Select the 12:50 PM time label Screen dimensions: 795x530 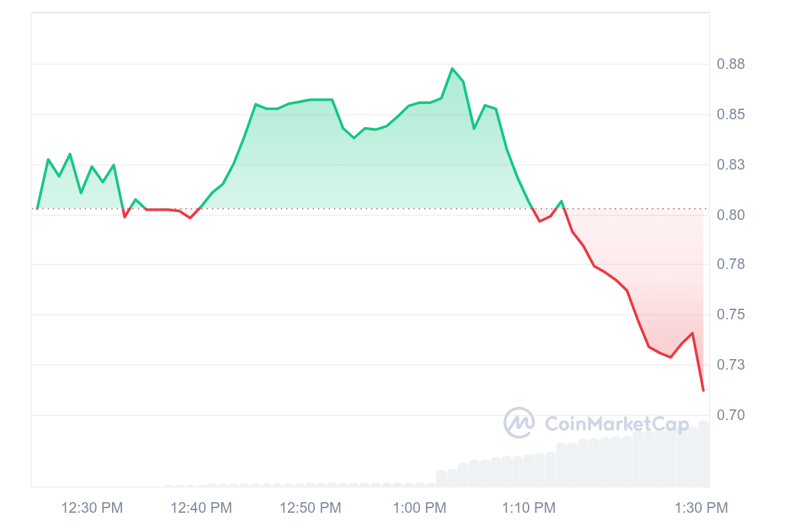tap(311, 508)
